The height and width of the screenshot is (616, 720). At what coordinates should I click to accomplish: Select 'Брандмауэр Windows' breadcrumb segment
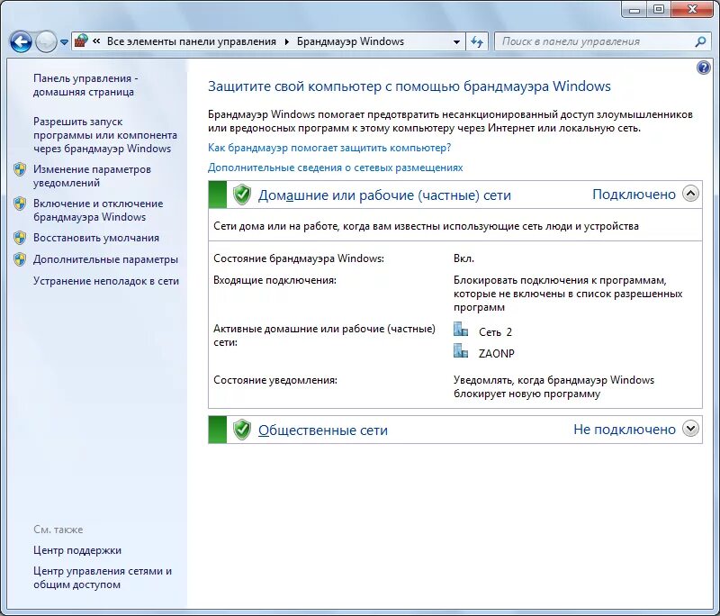click(x=350, y=41)
